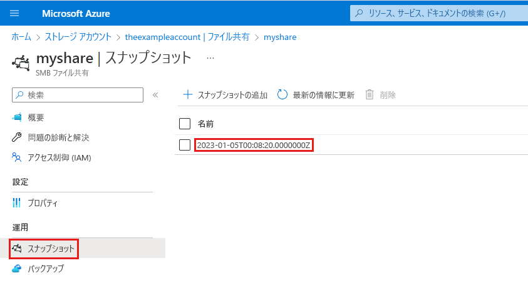The height and width of the screenshot is (288, 528).
Task: Click the SMB ファイル共有 subtitle
Action: [x=62, y=73]
